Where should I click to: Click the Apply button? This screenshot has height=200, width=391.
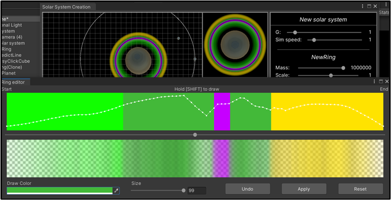click(304, 189)
